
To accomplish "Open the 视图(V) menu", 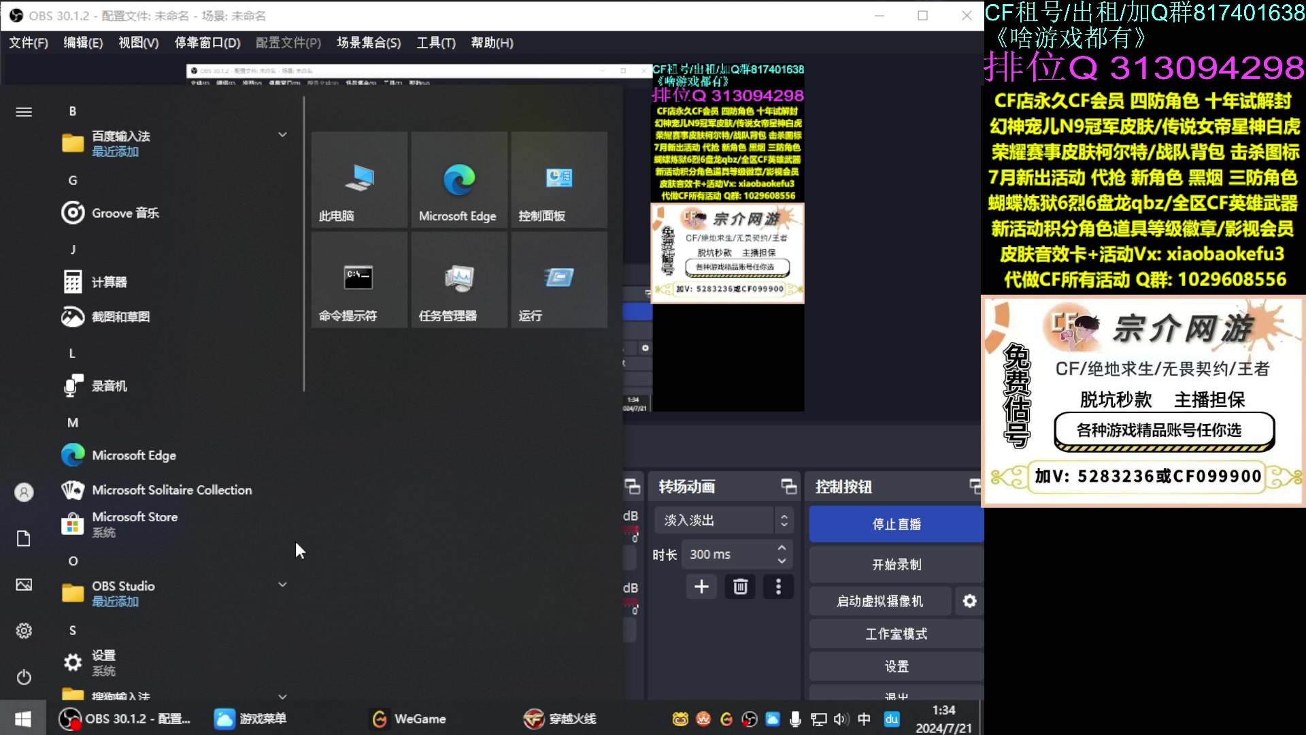I will [x=139, y=43].
